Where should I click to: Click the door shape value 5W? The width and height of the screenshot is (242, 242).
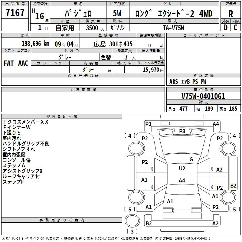[x=117, y=13]
